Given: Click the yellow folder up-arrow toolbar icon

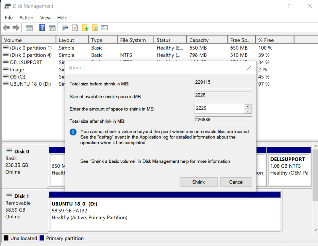Looking at the screenshot, I should [x=85, y=28].
